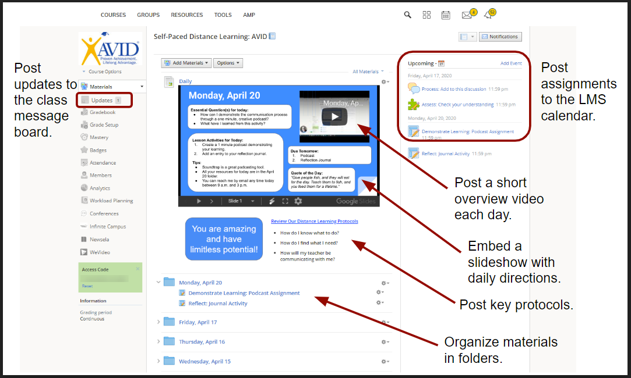Open the calendar icon in the top bar
Viewport: 631px width, 378px height.
(x=446, y=15)
